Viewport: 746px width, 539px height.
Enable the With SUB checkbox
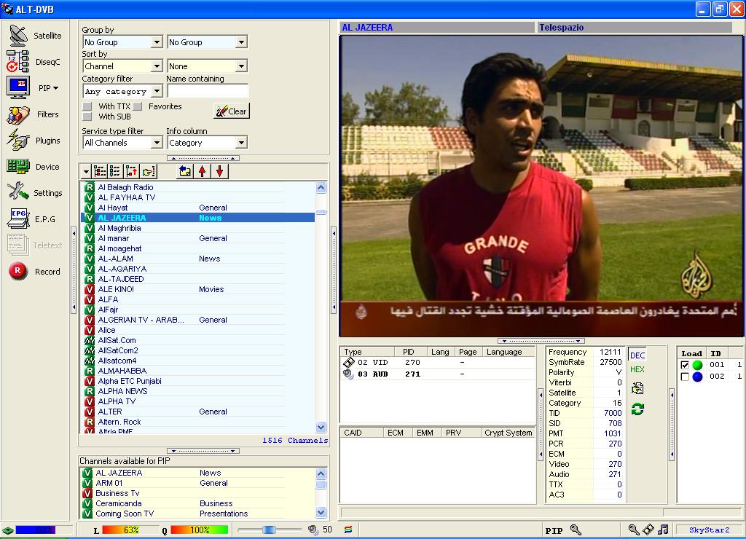pyautogui.click(x=87, y=117)
